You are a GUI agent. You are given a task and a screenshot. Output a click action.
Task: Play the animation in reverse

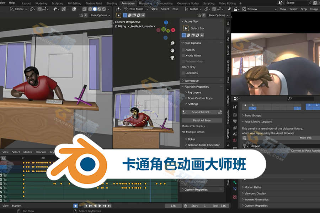pyautogui.click(x=95, y=206)
